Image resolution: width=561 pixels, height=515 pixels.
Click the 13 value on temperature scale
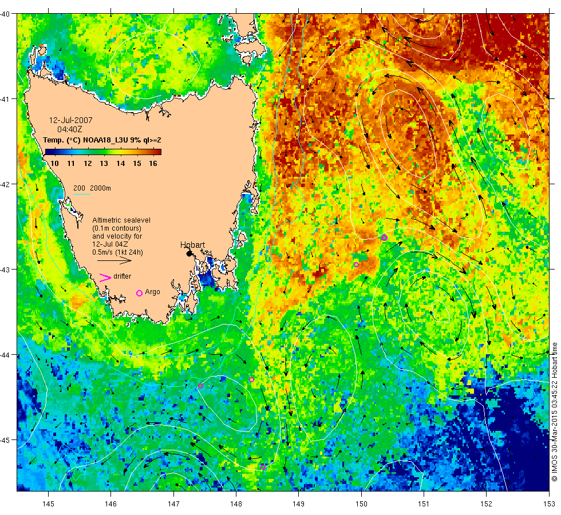104,164
